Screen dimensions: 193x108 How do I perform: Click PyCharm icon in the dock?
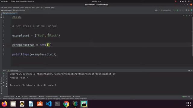(84, 104)
